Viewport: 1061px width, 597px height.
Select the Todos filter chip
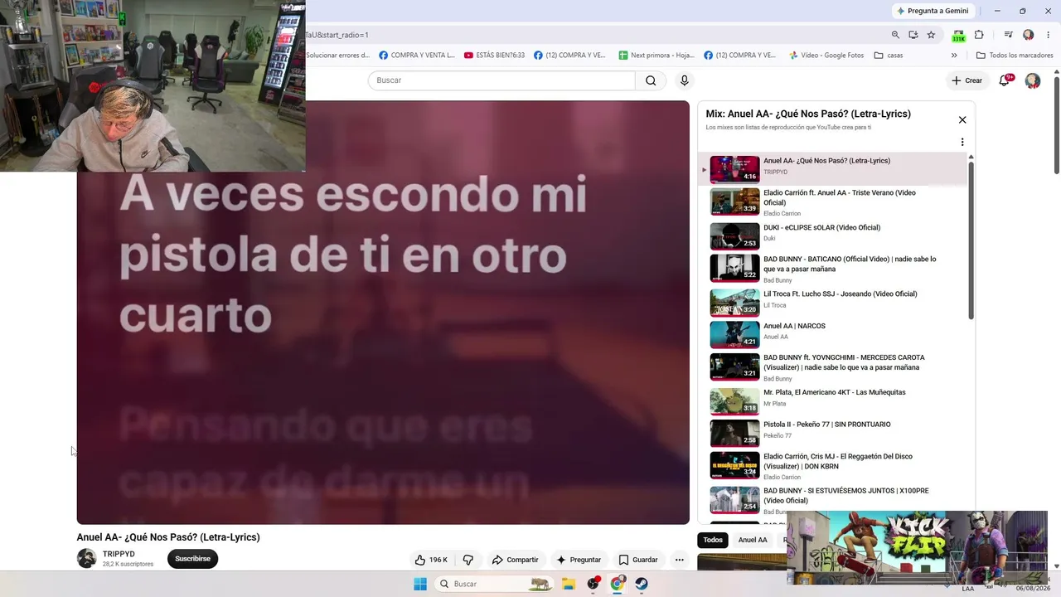[x=713, y=540]
